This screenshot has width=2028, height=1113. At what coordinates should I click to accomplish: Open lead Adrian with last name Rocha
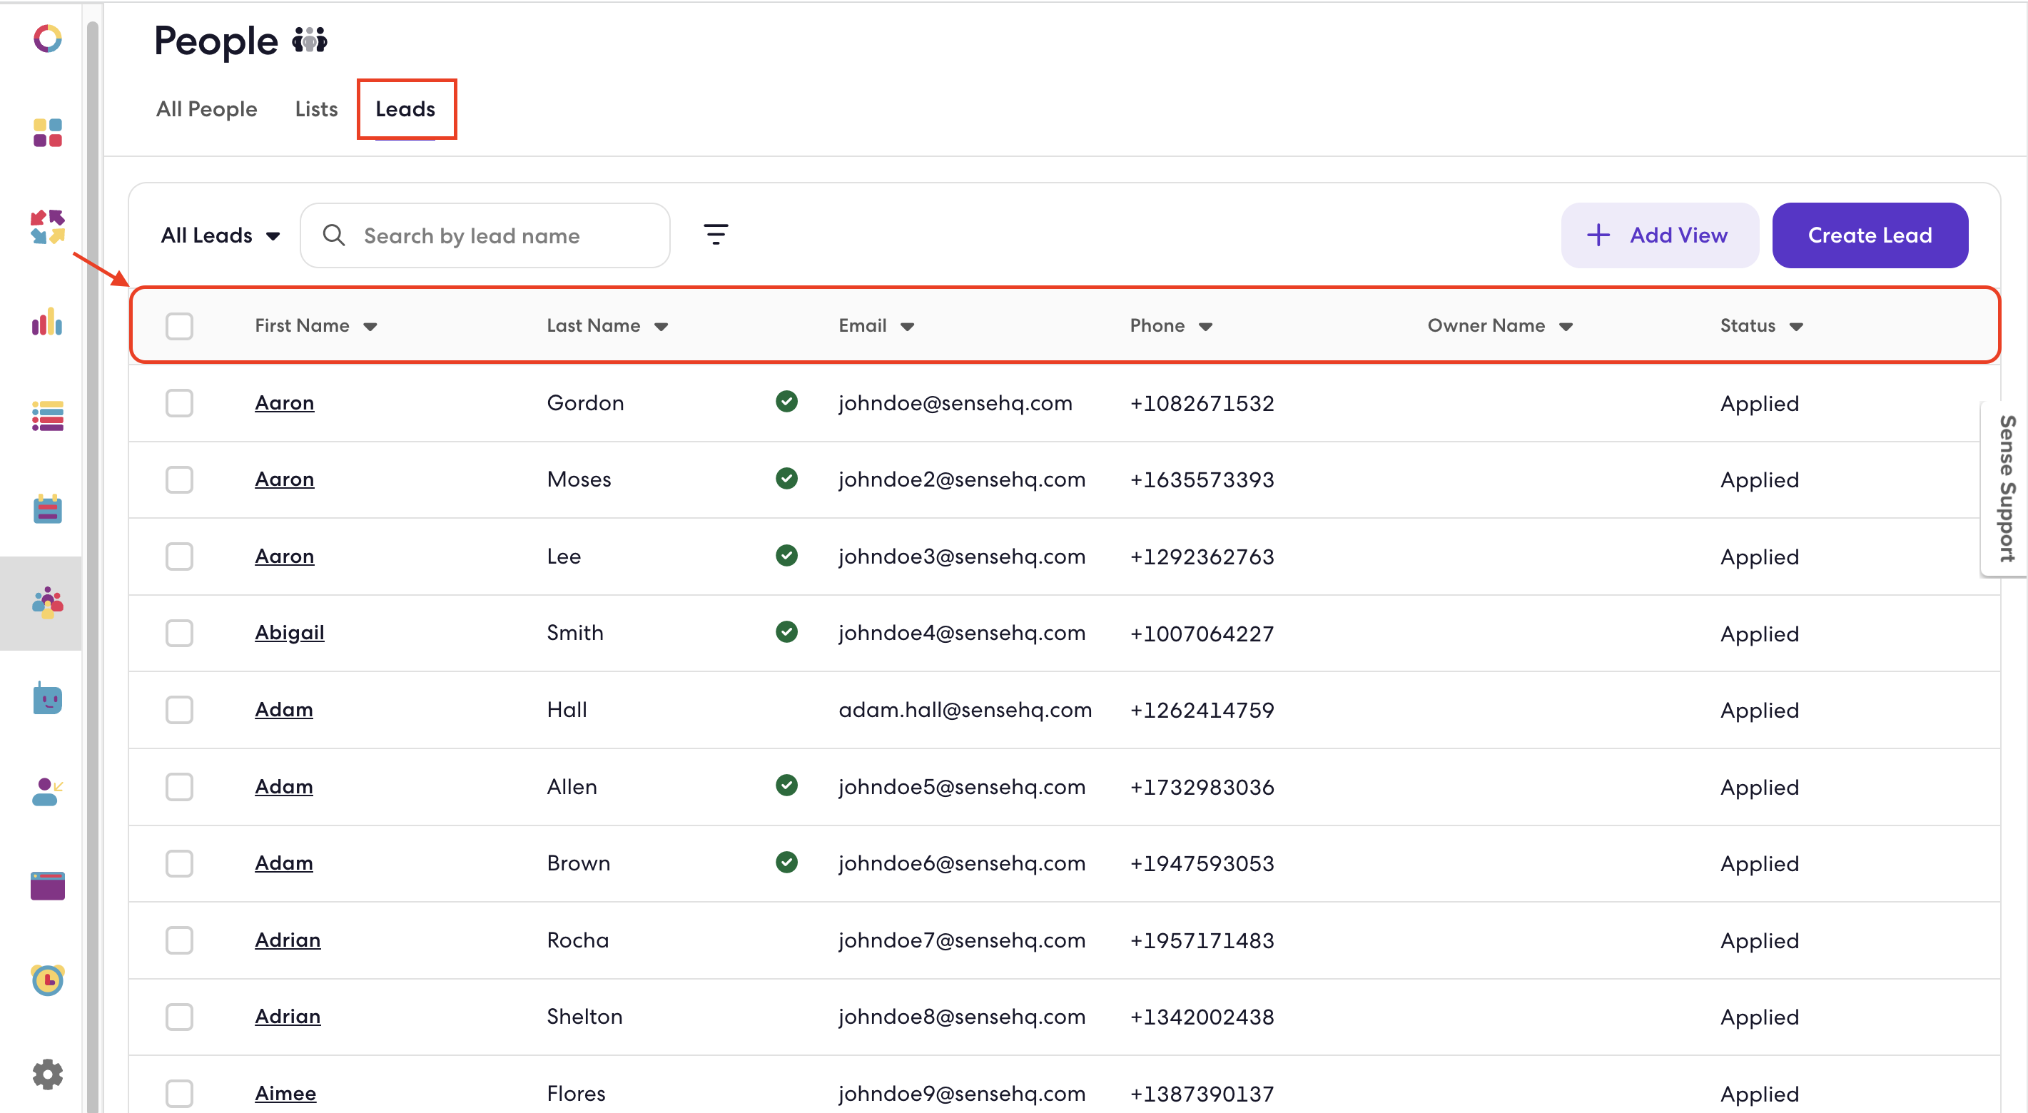(x=288, y=940)
